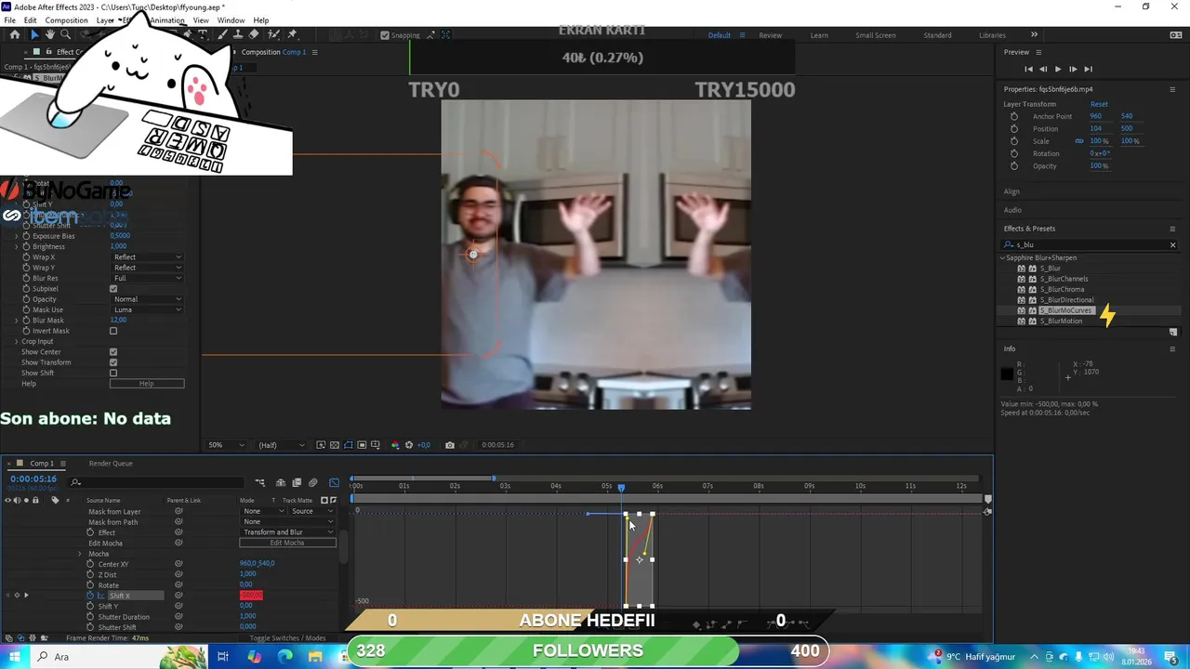Switch to Render Queue tab
The width and height of the screenshot is (1190, 669).
click(x=111, y=463)
